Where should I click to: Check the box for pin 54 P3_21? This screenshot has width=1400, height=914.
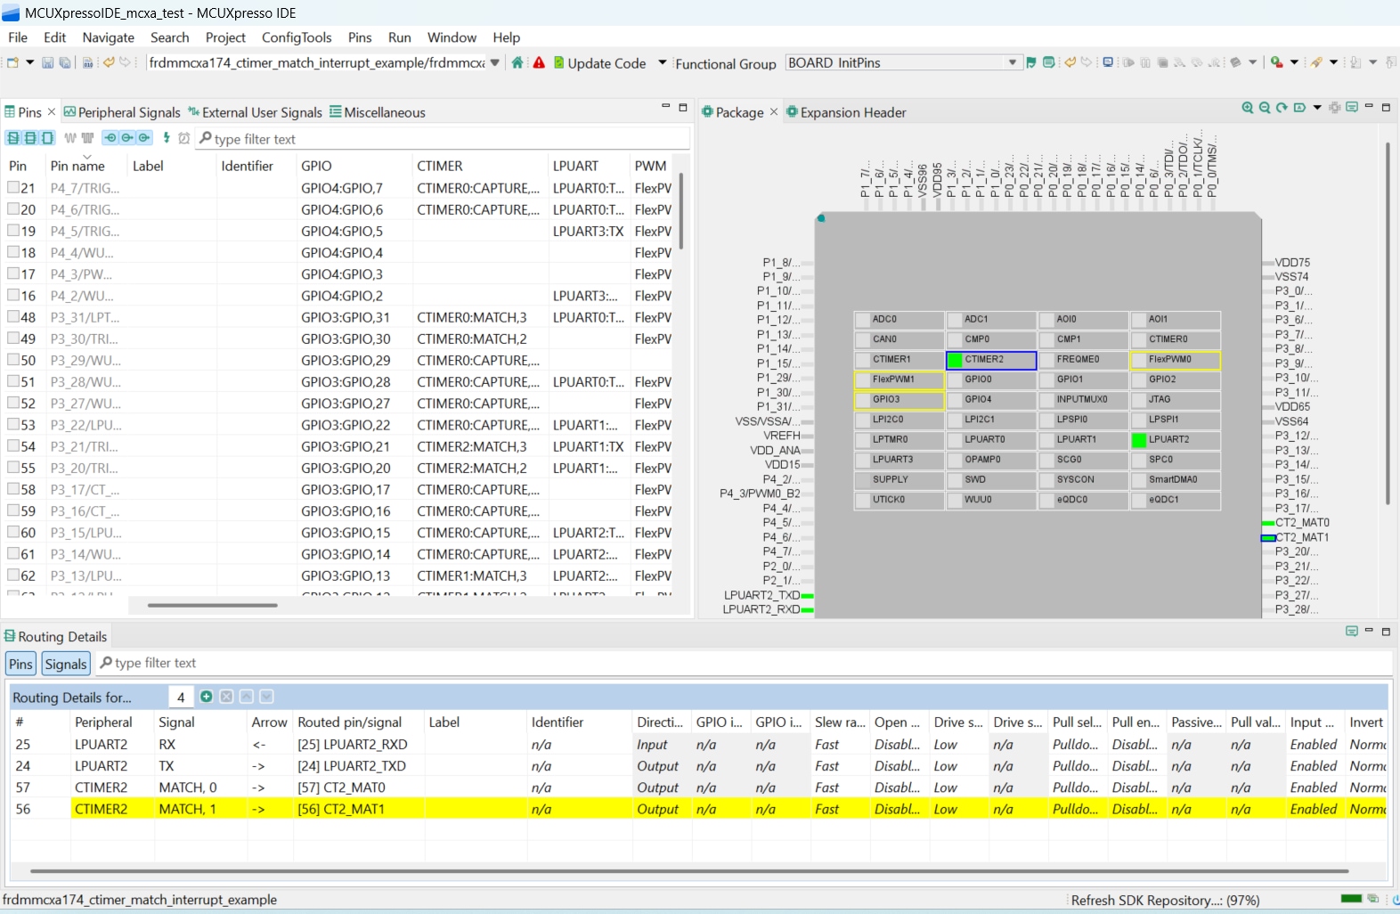coord(13,446)
